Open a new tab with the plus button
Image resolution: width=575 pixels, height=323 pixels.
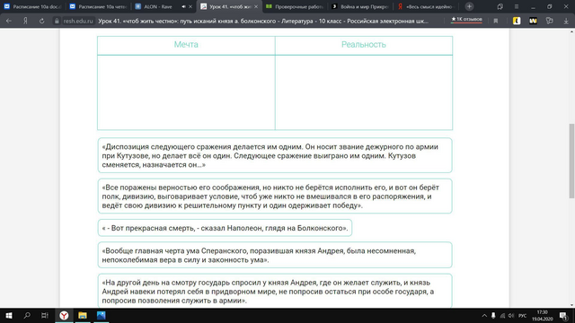(469, 6)
